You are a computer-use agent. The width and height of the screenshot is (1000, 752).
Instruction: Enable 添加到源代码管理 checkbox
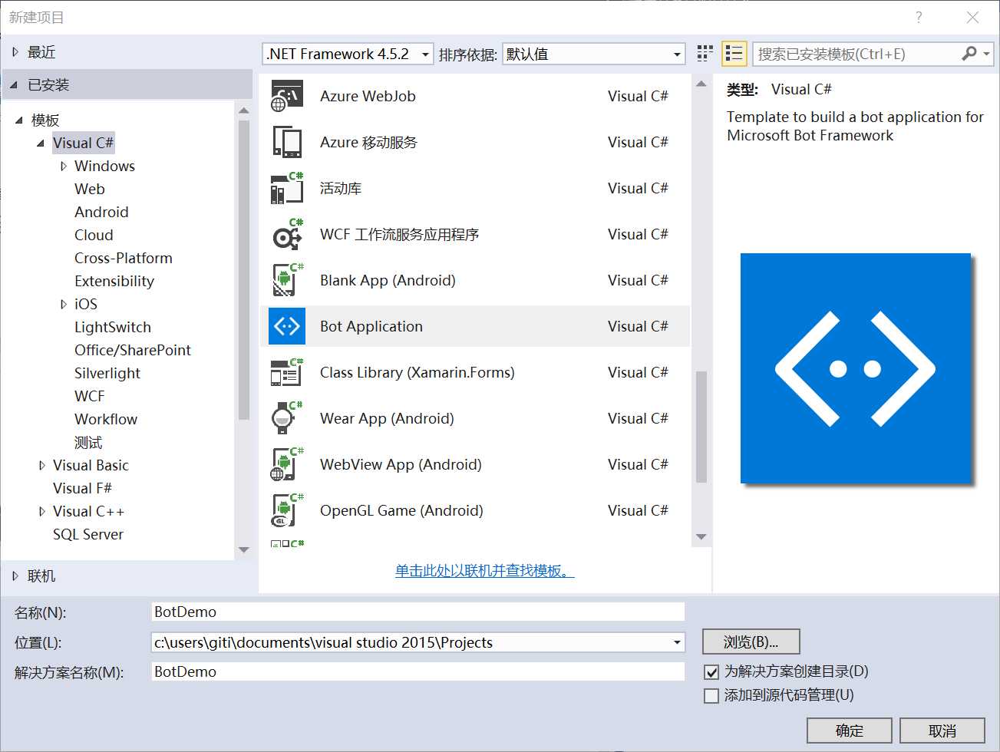[711, 696]
